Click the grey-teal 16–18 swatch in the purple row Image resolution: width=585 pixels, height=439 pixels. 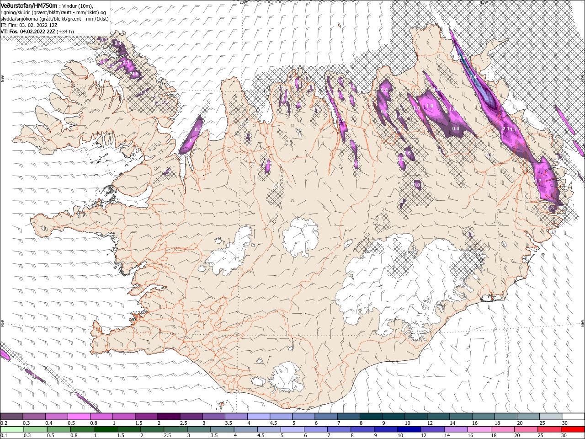coord(483,417)
